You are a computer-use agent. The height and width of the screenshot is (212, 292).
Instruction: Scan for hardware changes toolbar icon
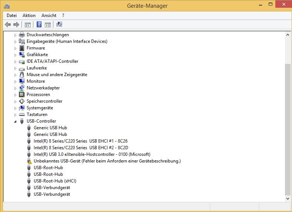(x=59, y=25)
